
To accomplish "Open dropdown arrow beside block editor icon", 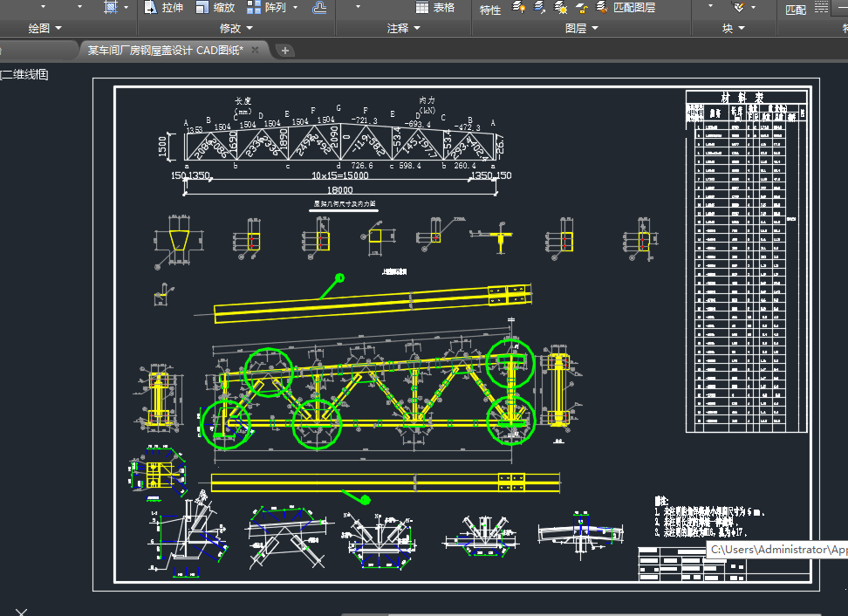I will 754,7.
